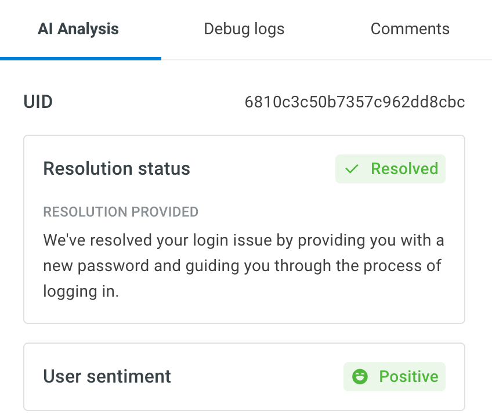Click the smiley face icon beside Positive
This screenshot has width=492, height=418.
click(360, 377)
